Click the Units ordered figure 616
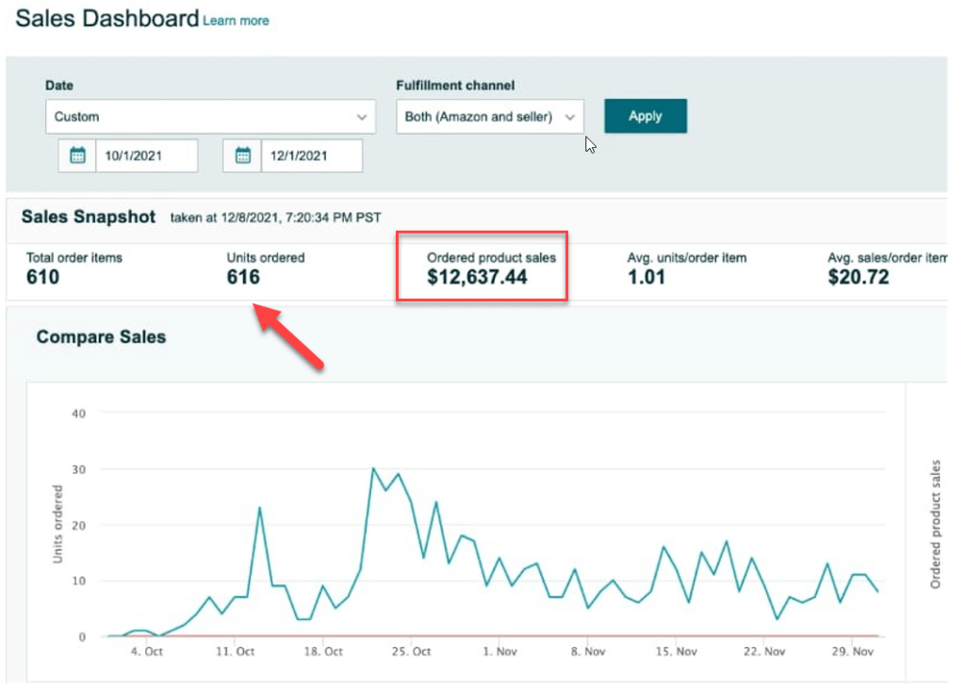Image resolution: width=965 pixels, height=698 pixels. pos(243,277)
